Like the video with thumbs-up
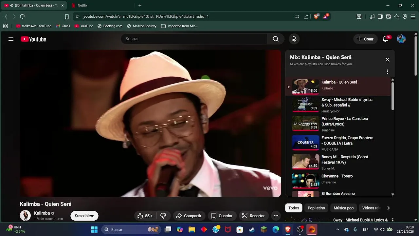This screenshot has height=236, width=419. [x=145, y=216]
